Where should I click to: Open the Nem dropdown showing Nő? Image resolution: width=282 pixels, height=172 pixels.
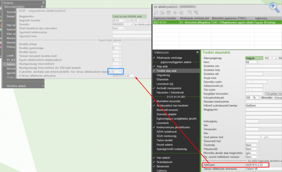click(x=252, y=62)
